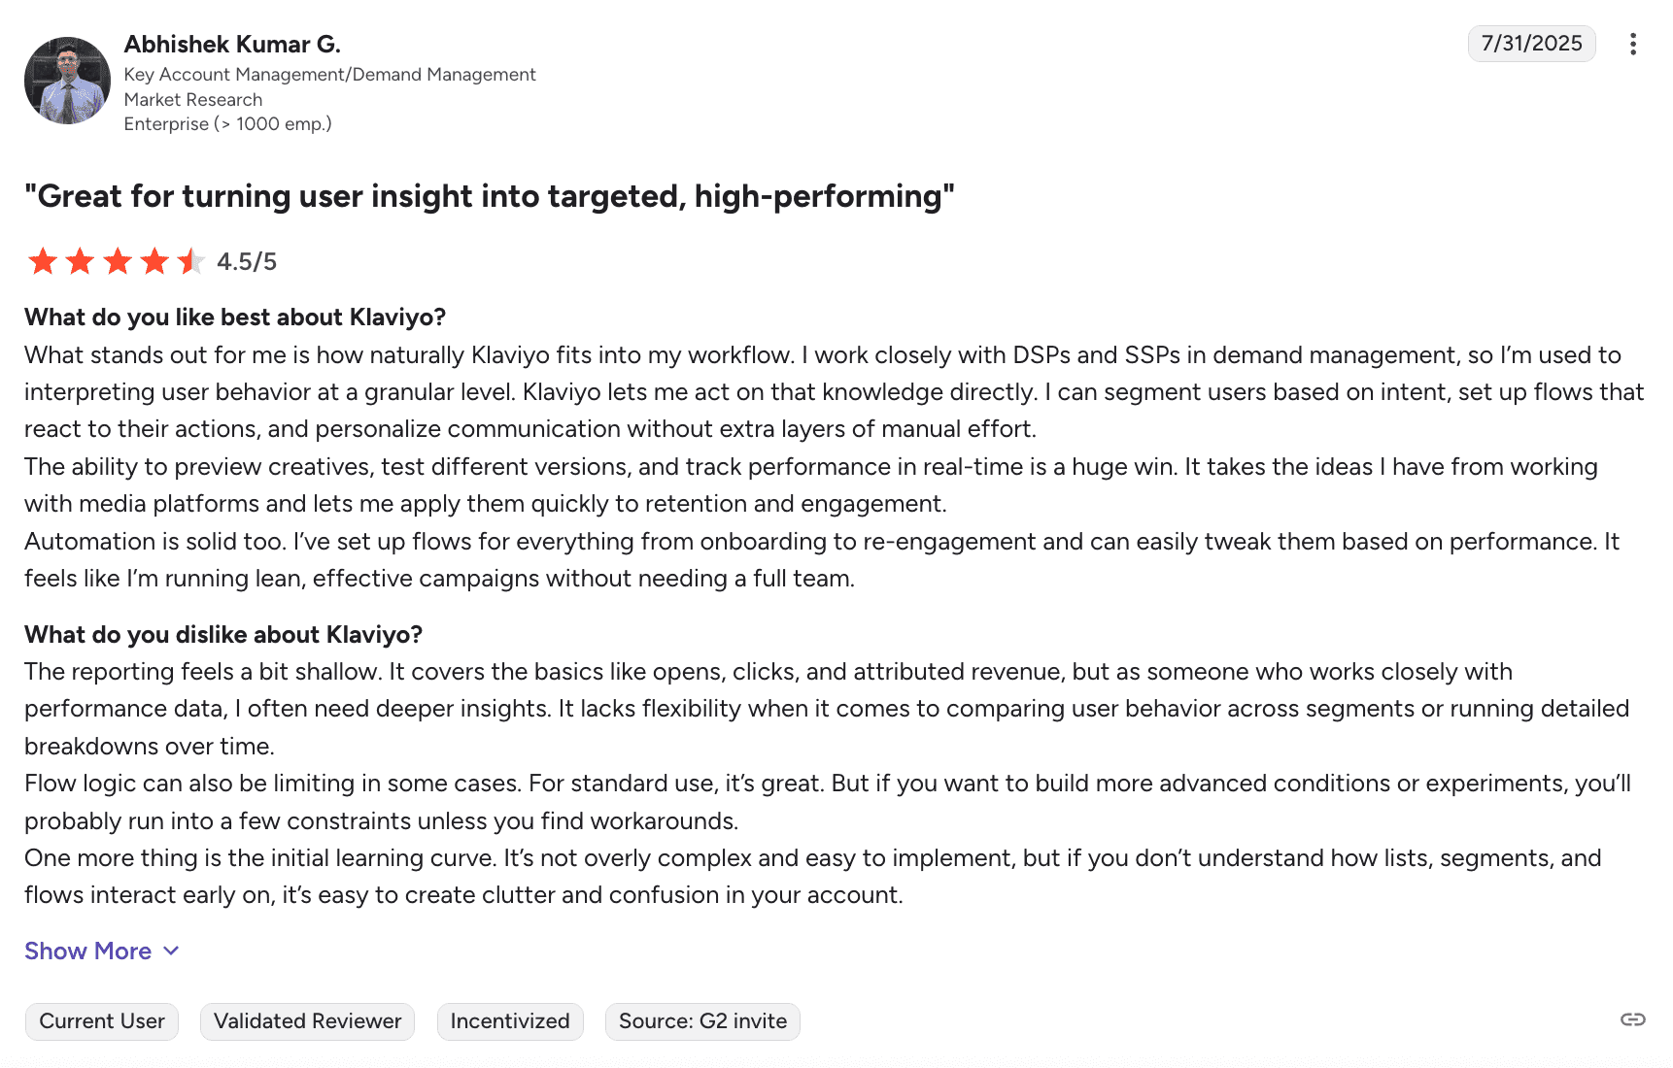Click the Source: G2 invite tag
Viewport: 1673px width, 1068px height.
(702, 1021)
